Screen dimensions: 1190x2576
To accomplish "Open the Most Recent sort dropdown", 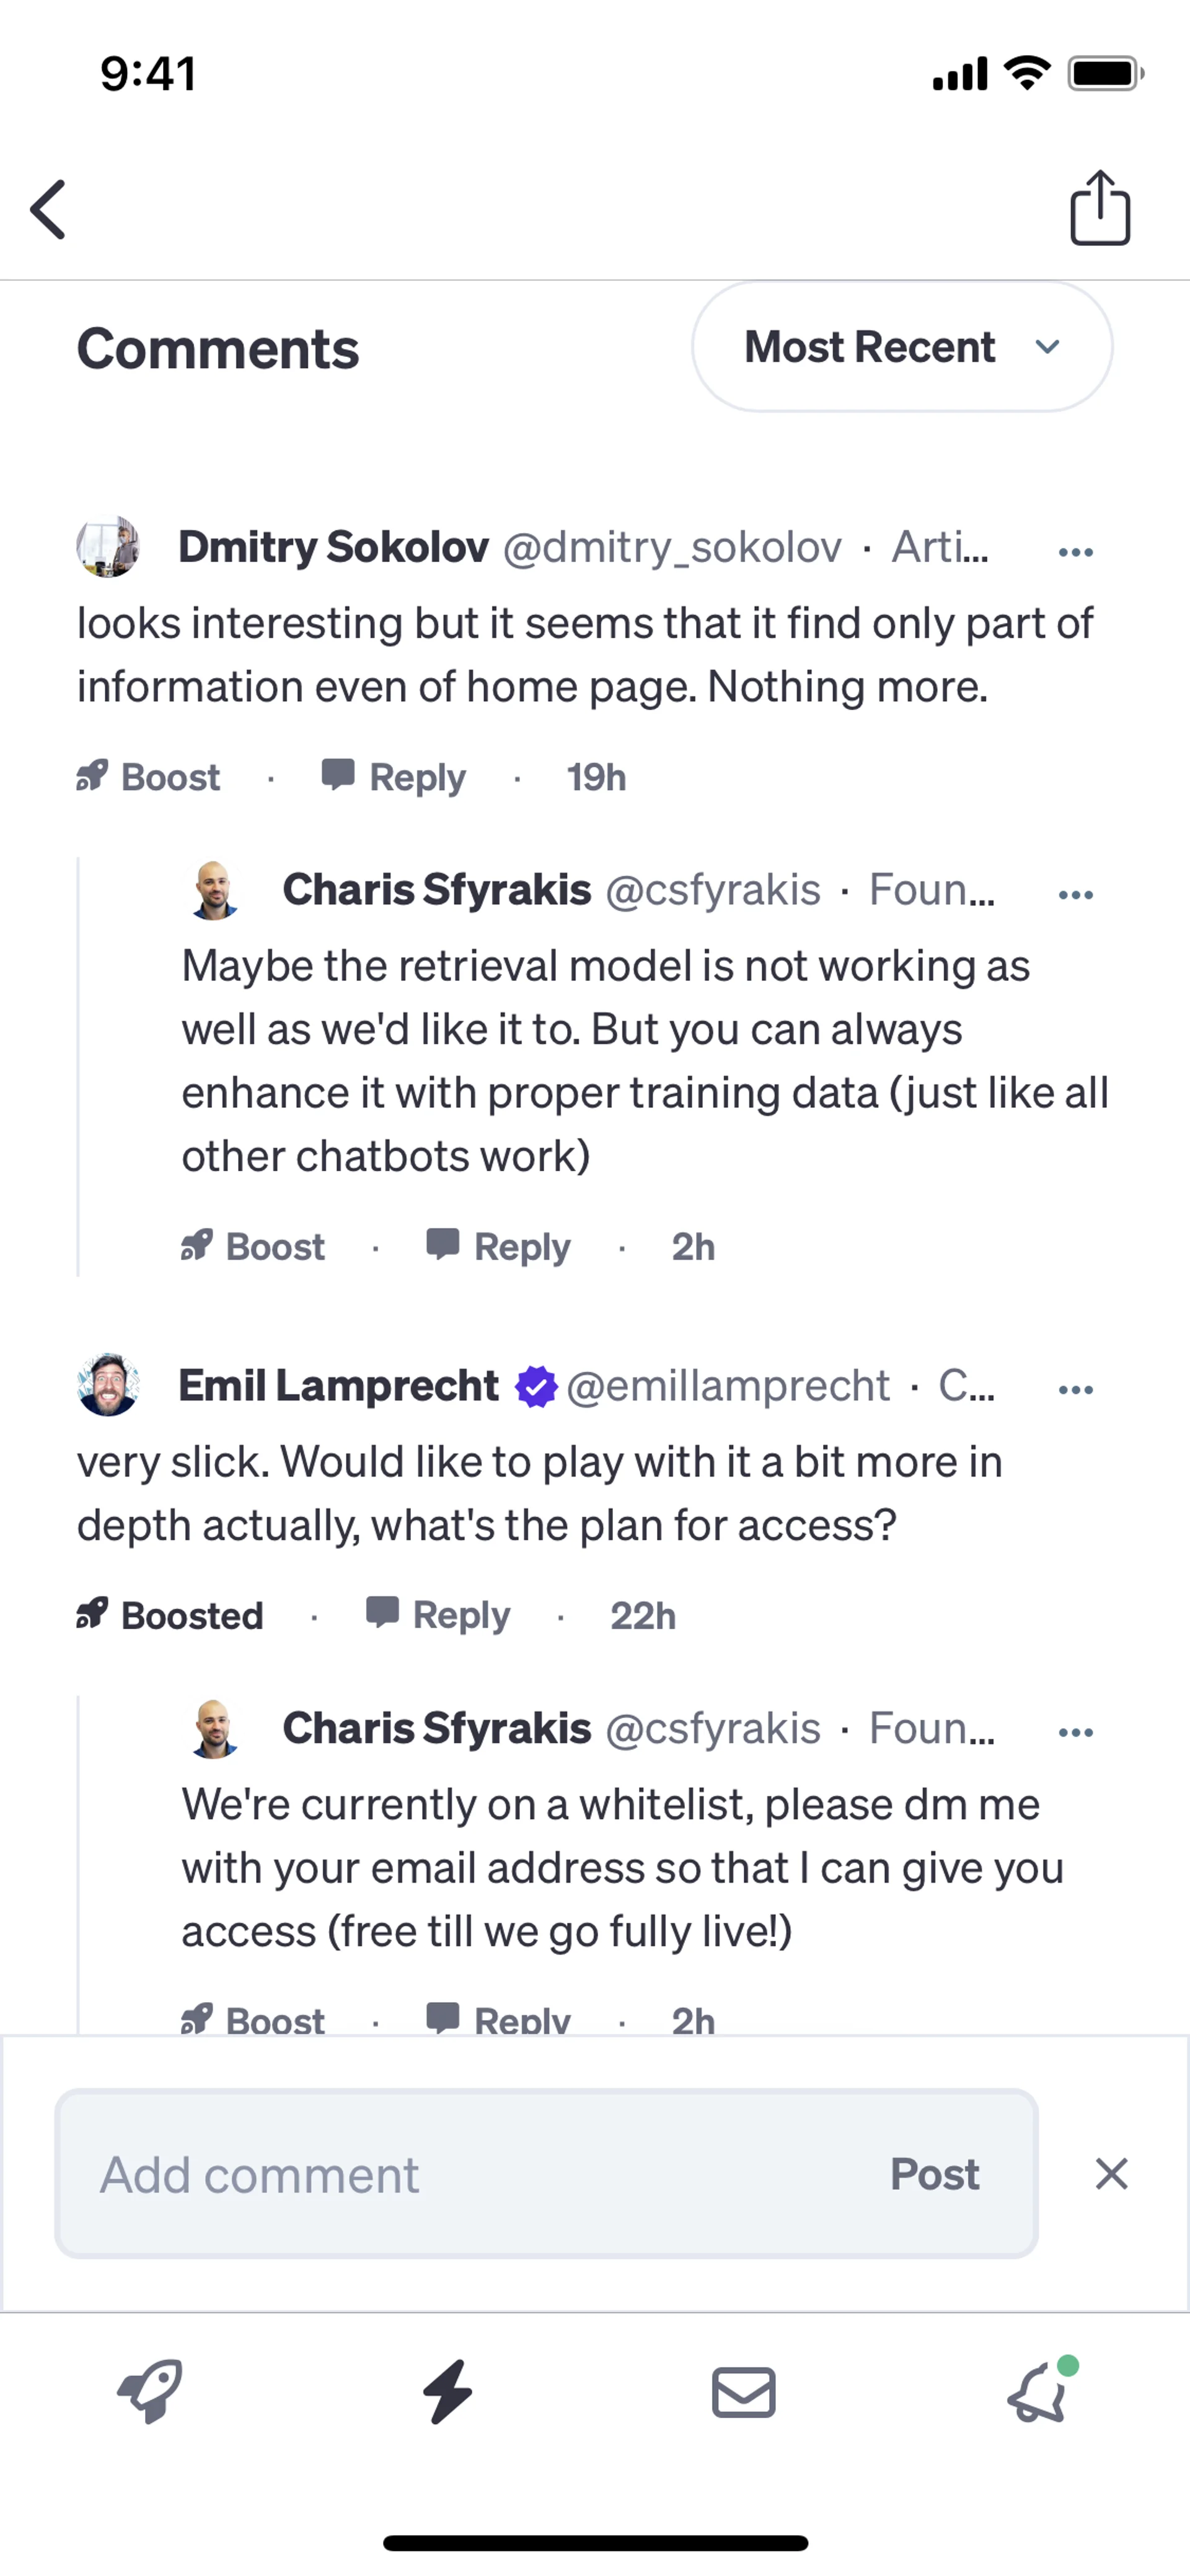I will [x=901, y=347].
